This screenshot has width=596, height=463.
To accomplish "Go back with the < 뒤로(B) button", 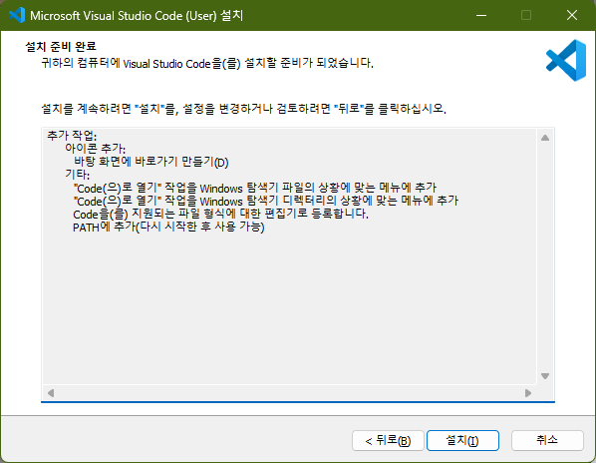I will 388,441.
